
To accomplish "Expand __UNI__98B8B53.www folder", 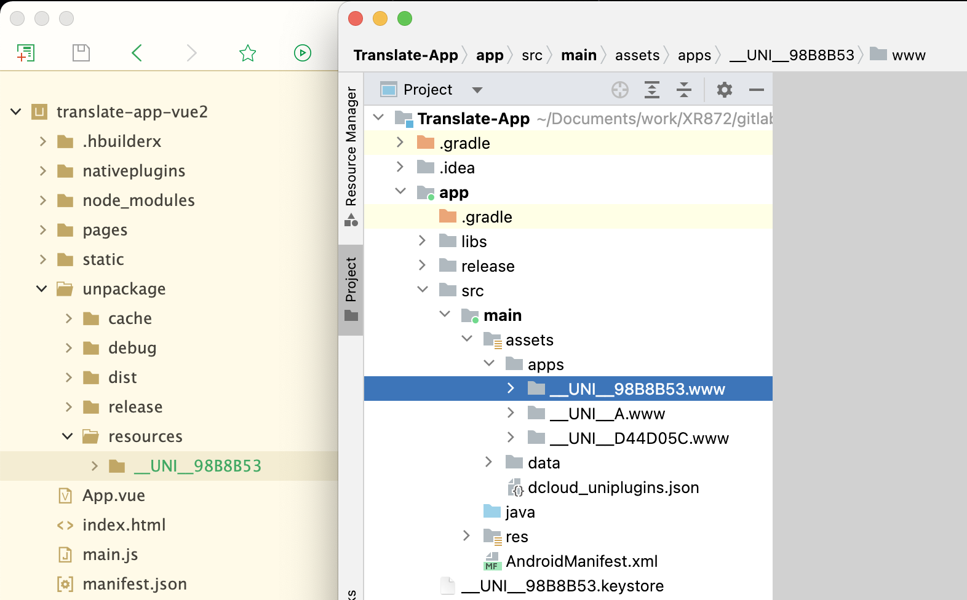I will (x=511, y=389).
